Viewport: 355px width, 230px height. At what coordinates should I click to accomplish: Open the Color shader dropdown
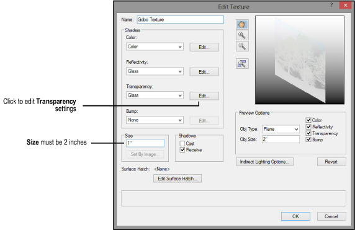[155, 46]
